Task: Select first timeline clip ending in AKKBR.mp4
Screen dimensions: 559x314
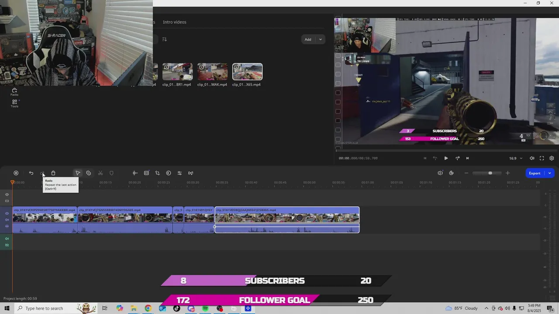Action: pyautogui.click(x=45, y=220)
